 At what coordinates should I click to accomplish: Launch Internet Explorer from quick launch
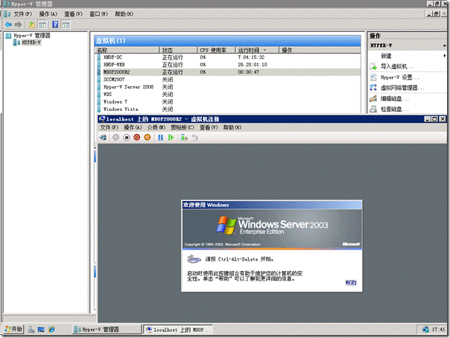[x=51, y=329]
